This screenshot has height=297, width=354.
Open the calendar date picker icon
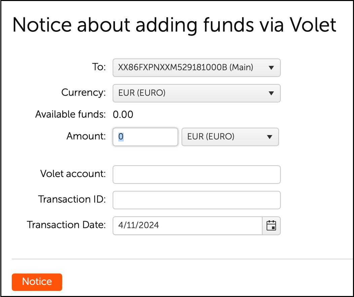(271, 226)
